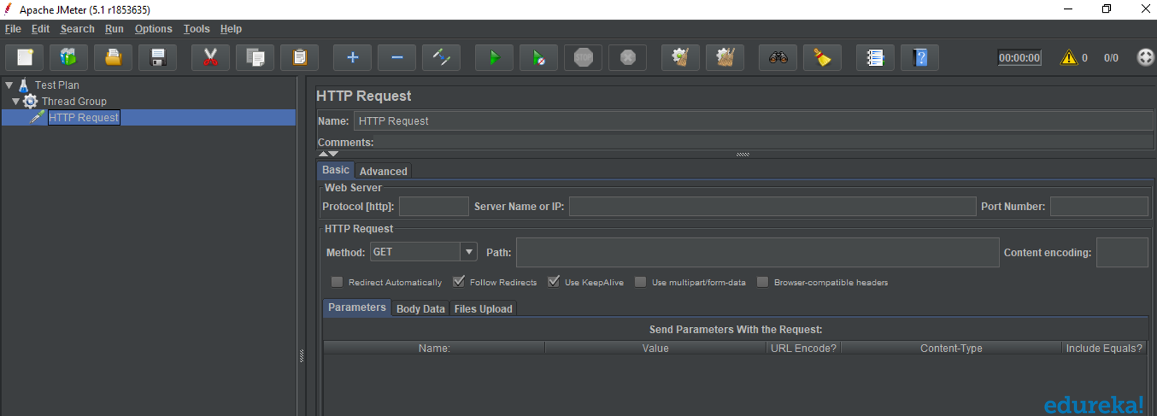The image size is (1157, 416).
Task: Start the test with green play icon
Action: pyautogui.click(x=494, y=57)
